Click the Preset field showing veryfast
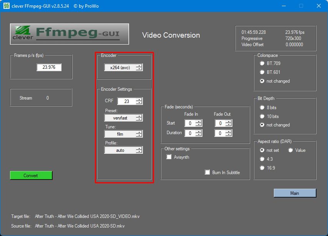 coord(120,118)
